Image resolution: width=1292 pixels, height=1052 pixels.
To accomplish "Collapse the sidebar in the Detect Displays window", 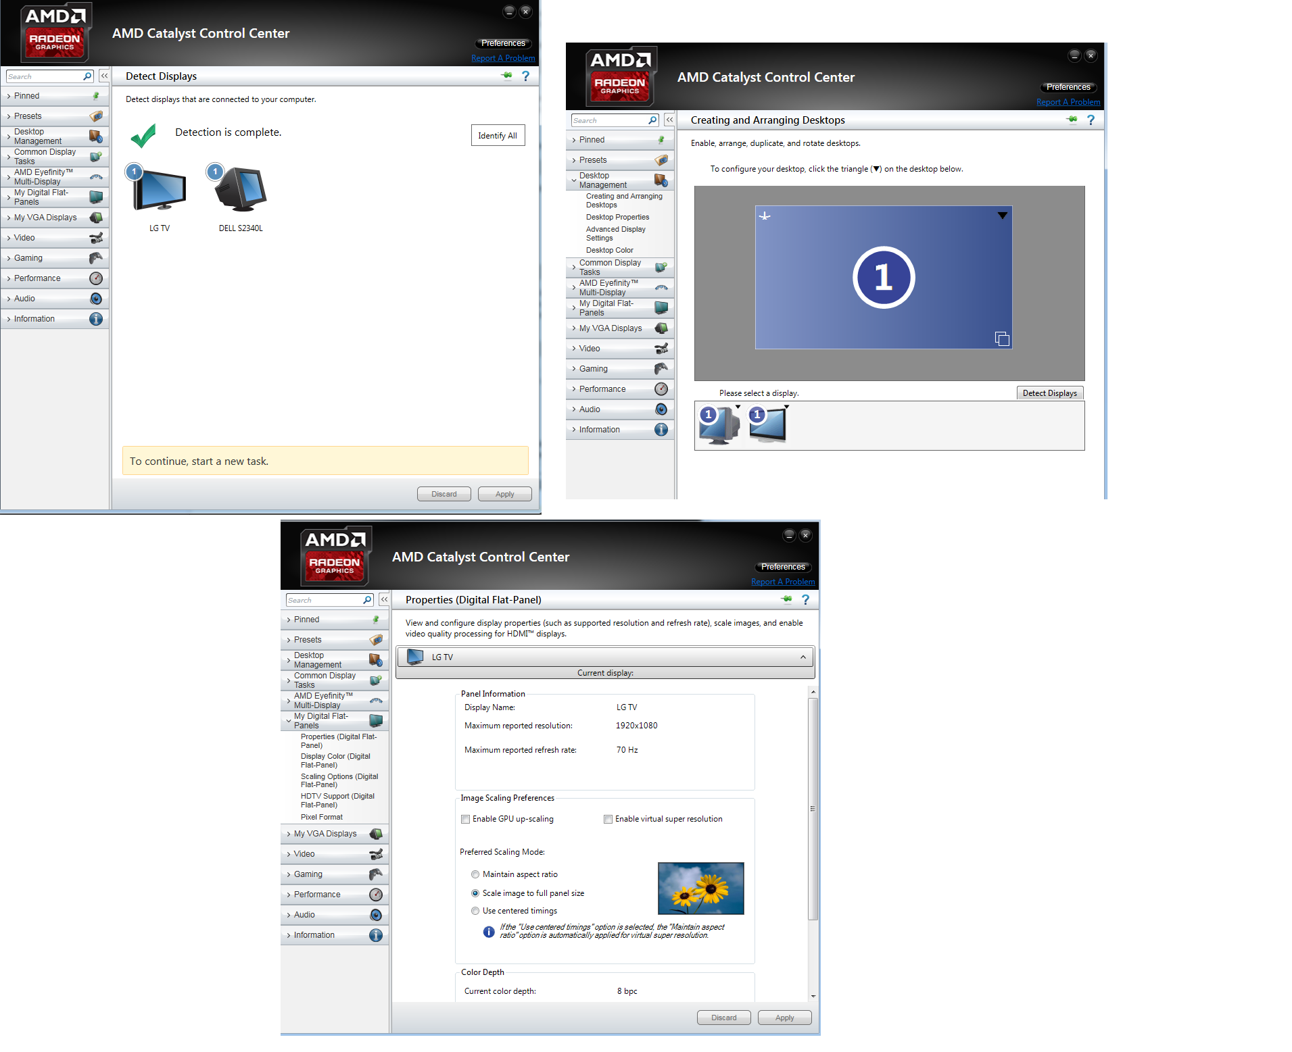I will [x=104, y=76].
